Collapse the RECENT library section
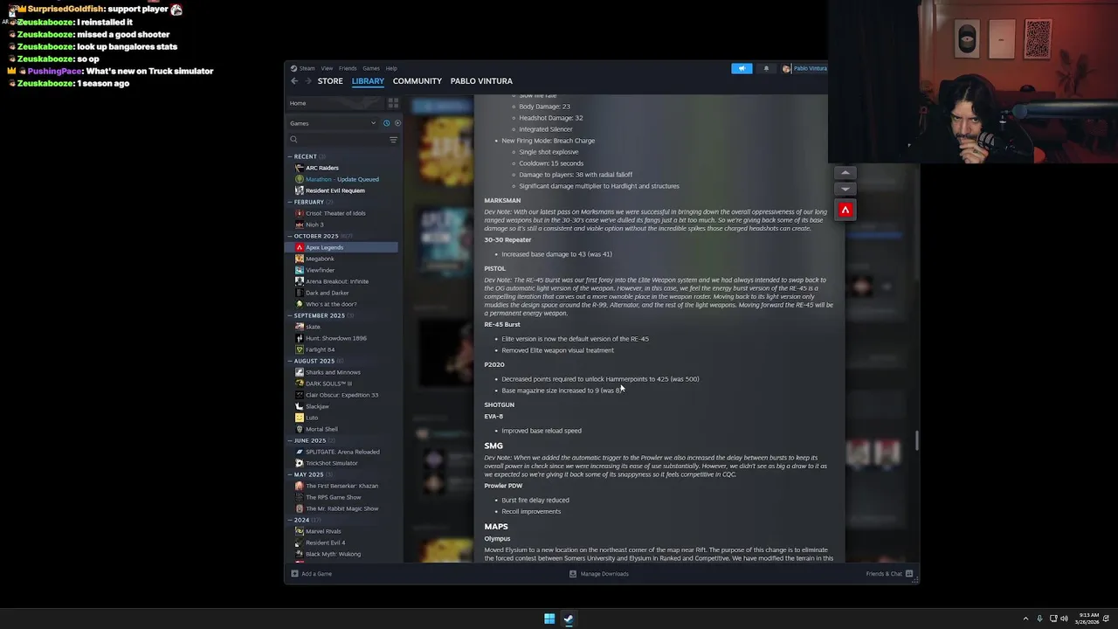Screen dimensions: 1118x629 290,156
